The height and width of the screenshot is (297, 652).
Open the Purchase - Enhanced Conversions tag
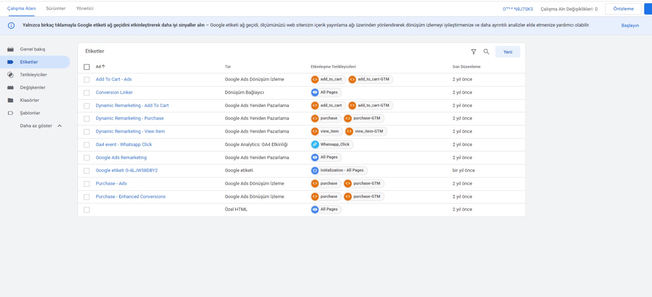130,197
